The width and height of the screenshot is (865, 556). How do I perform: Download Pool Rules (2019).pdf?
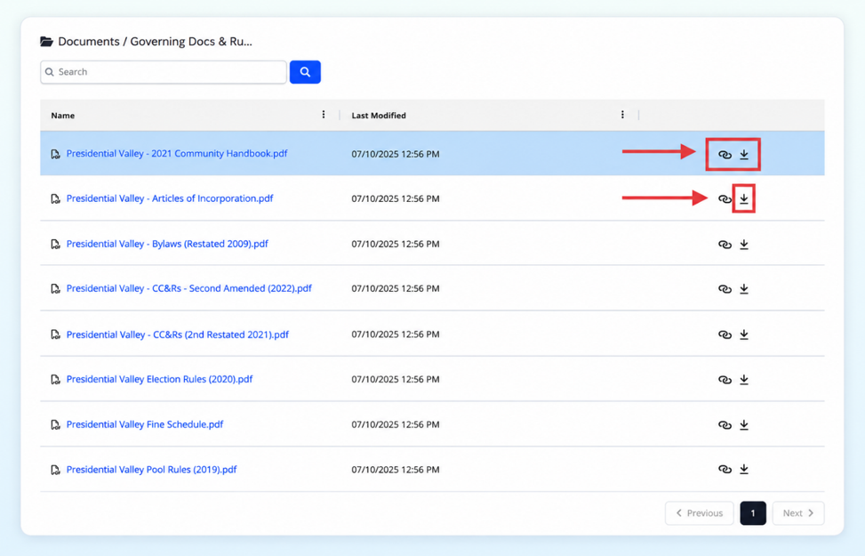(743, 469)
